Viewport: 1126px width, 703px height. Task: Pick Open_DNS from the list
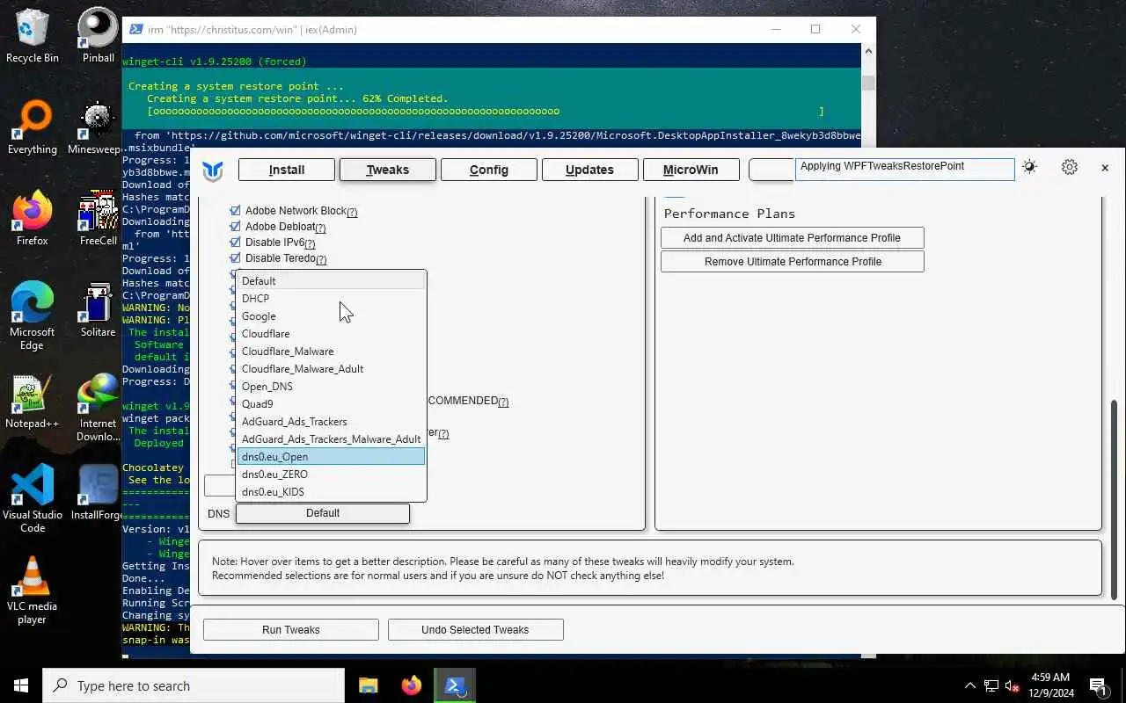[331, 387]
